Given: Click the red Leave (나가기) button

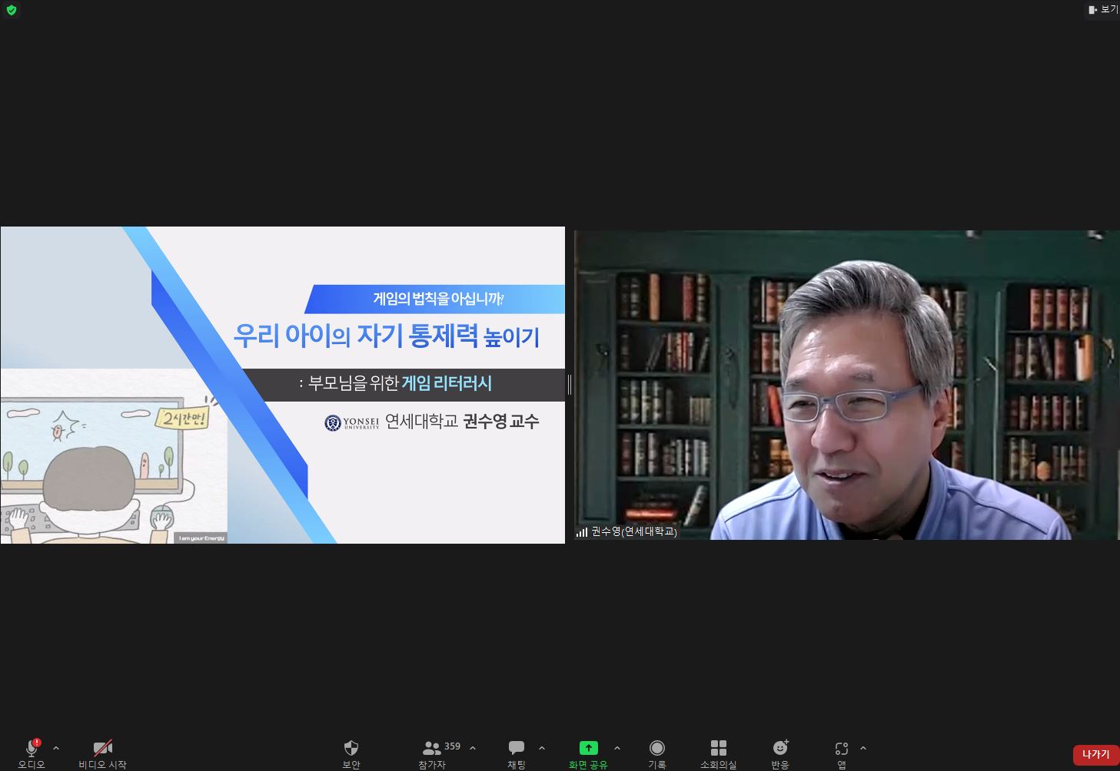Looking at the screenshot, I should [1095, 754].
